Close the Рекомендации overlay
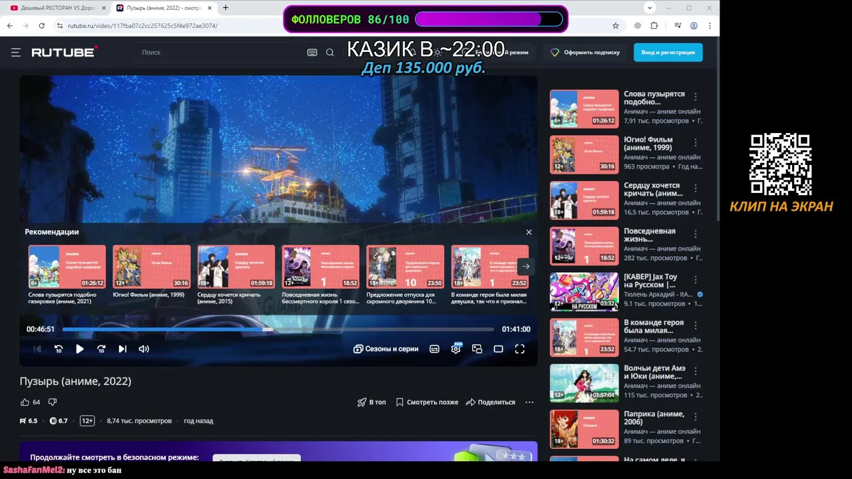Screen dimensions: 852x479 click(529, 232)
